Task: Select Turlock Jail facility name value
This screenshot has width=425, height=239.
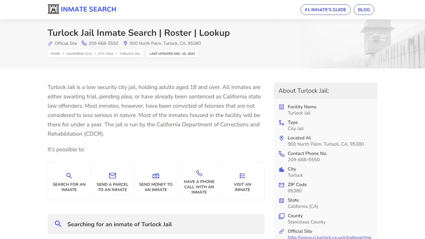Action: click(299, 113)
